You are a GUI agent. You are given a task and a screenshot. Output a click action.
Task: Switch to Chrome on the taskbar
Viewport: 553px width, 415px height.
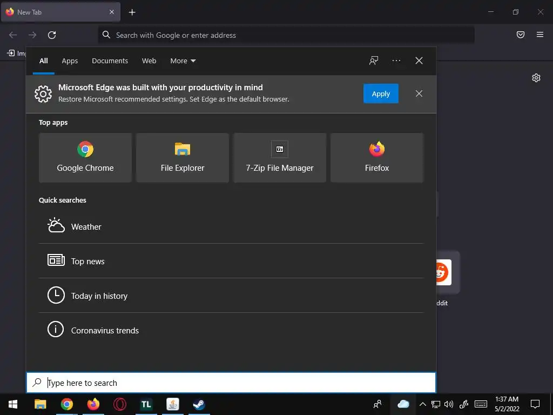point(66,404)
